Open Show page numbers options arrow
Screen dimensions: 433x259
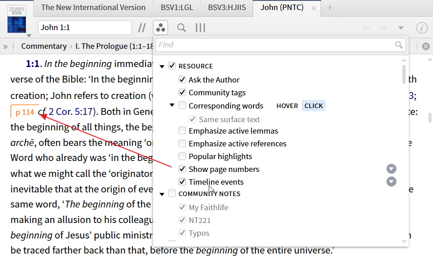(x=391, y=169)
